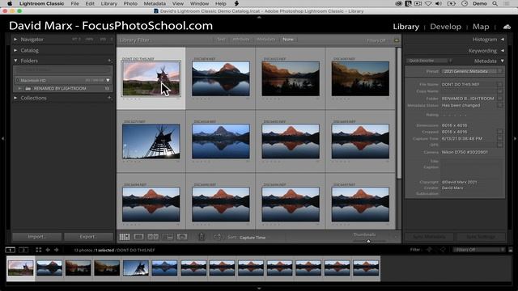Expand the Histogram panel
This screenshot has width=518, height=291.
[x=503, y=40]
